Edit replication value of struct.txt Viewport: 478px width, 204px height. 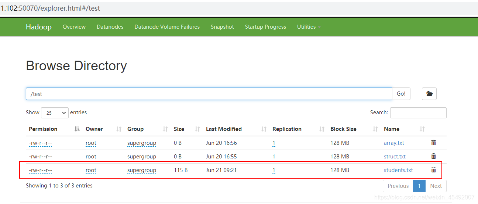point(274,157)
